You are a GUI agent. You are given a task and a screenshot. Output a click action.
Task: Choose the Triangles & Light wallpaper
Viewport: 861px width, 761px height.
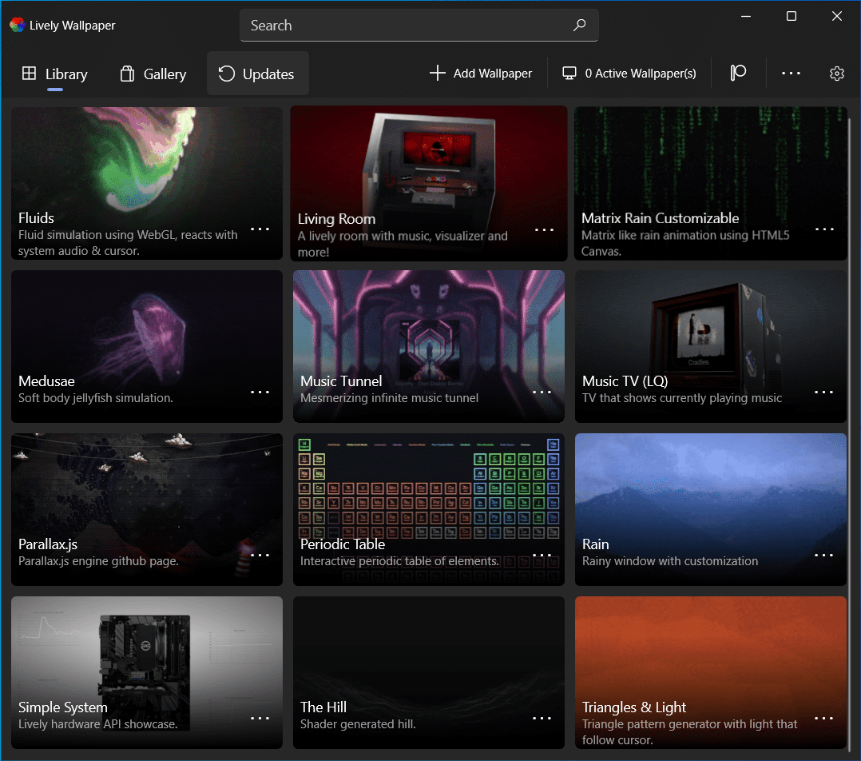(710, 655)
